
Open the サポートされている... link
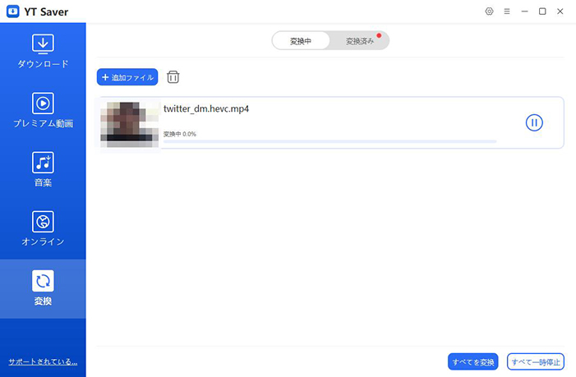(x=43, y=361)
